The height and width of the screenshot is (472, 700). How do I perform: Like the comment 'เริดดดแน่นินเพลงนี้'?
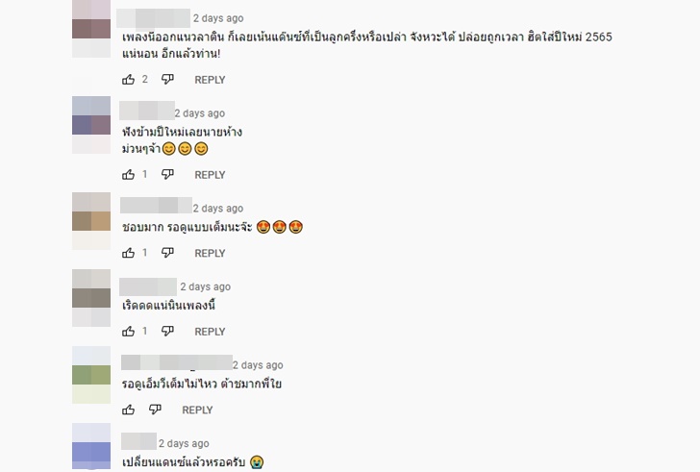pos(129,332)
